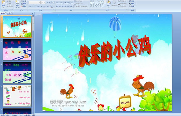Toggle align text right

coord(63,6)
